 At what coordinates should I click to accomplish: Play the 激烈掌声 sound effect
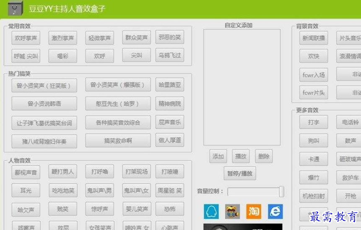(62, 38)
